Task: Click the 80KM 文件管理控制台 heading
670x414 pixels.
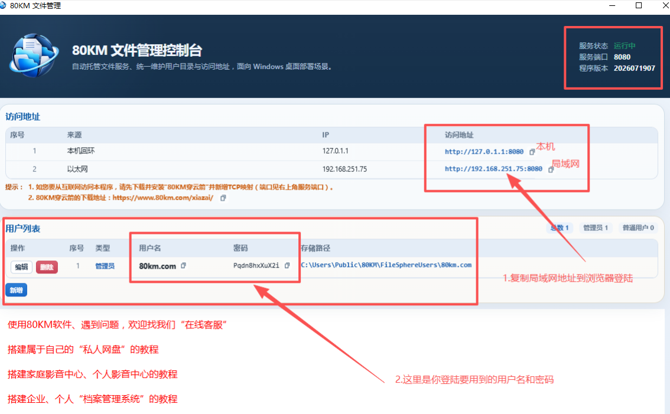Action: tap(136, 50)
